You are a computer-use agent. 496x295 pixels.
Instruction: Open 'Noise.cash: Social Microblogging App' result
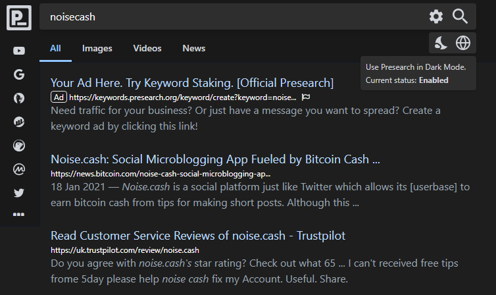point(215,159)
